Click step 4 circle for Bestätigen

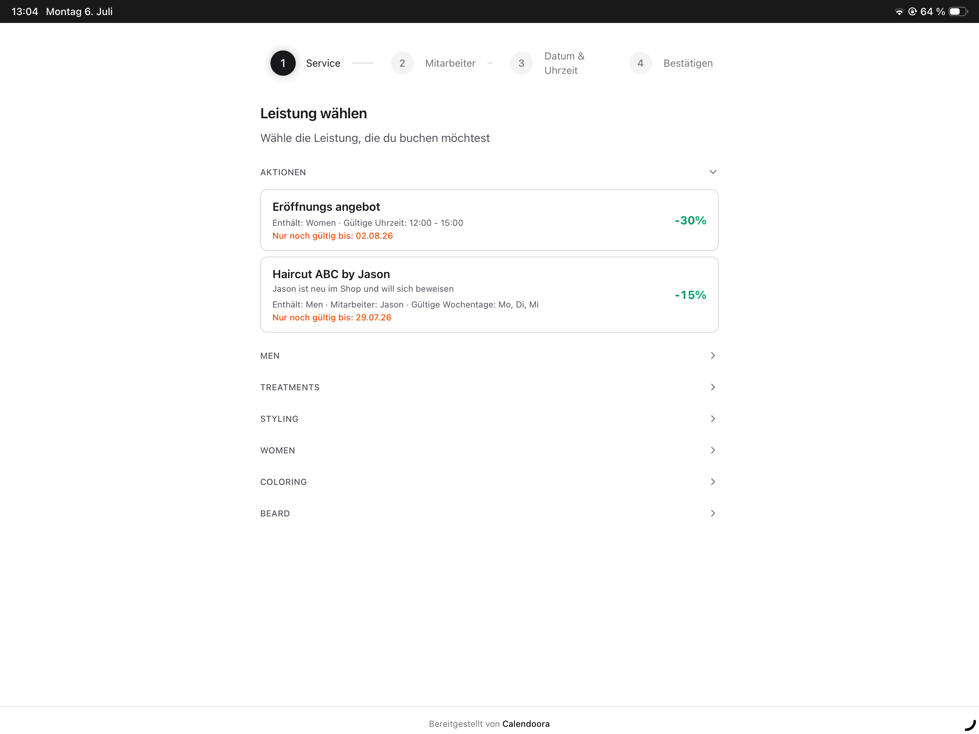[x=640, y=63]
